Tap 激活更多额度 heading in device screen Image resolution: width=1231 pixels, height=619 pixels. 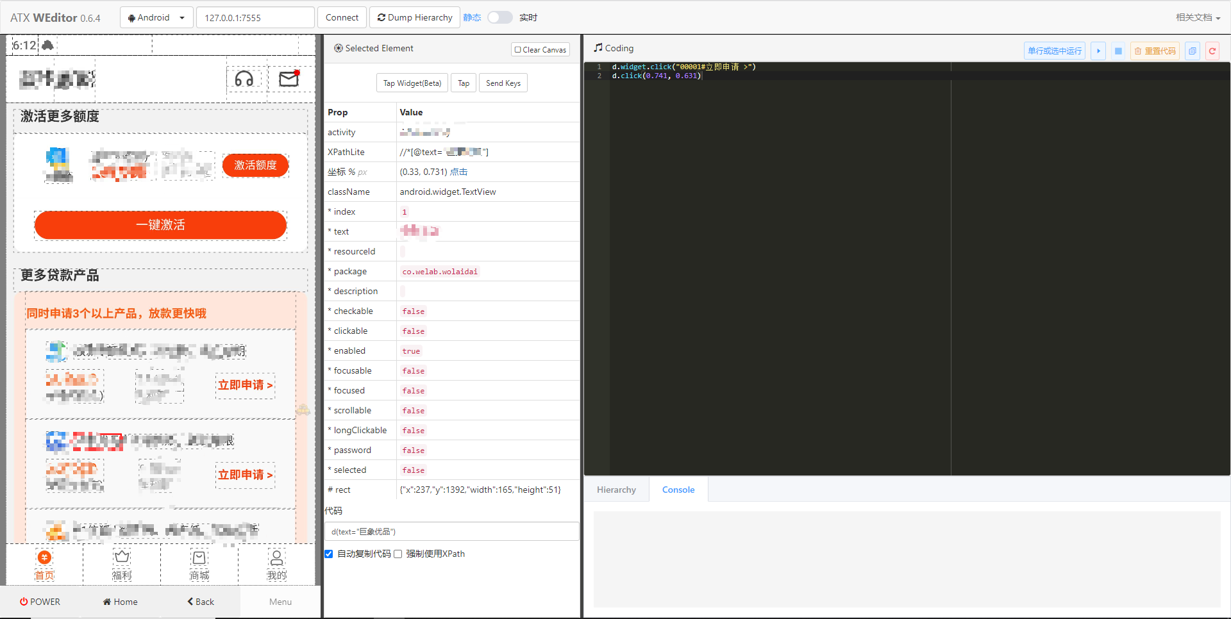click(x=60, y=116)
